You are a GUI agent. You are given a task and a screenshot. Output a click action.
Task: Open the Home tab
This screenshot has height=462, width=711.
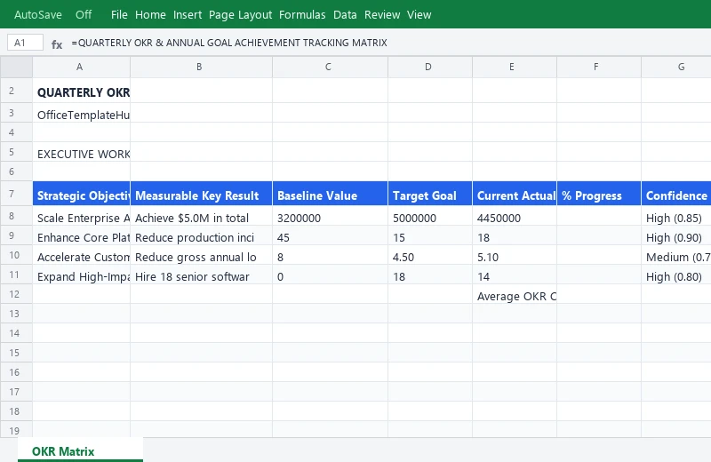click(150, 14)
